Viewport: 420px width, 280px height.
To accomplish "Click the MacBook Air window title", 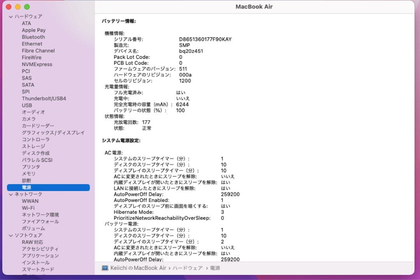I will click(254, 7).
